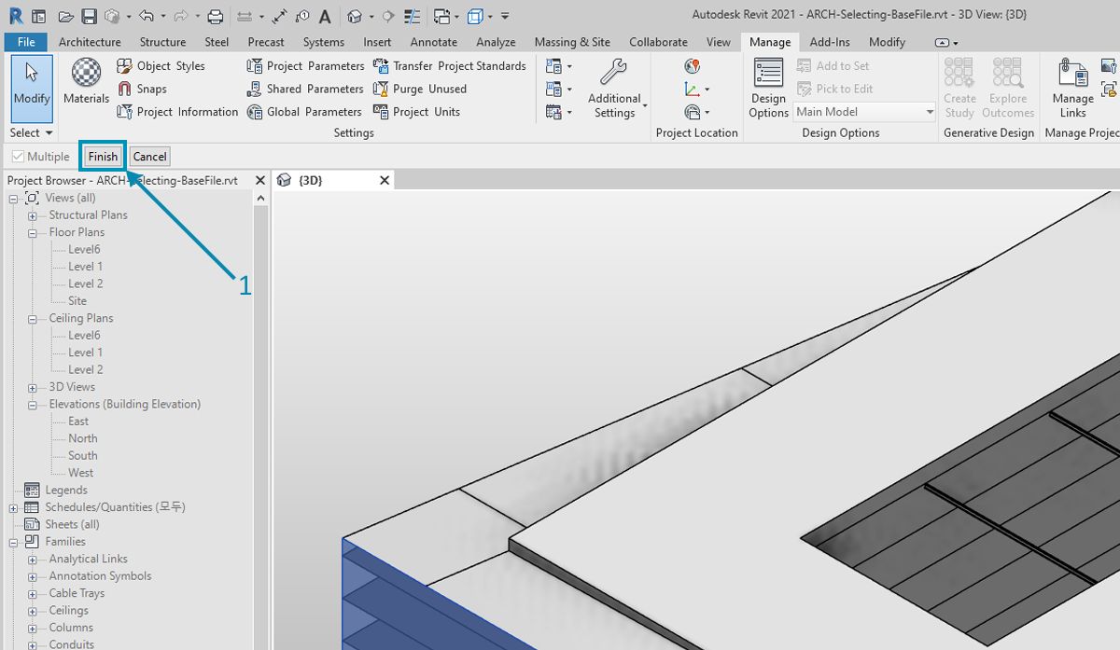Click the Cancel button

click(149, 157)
